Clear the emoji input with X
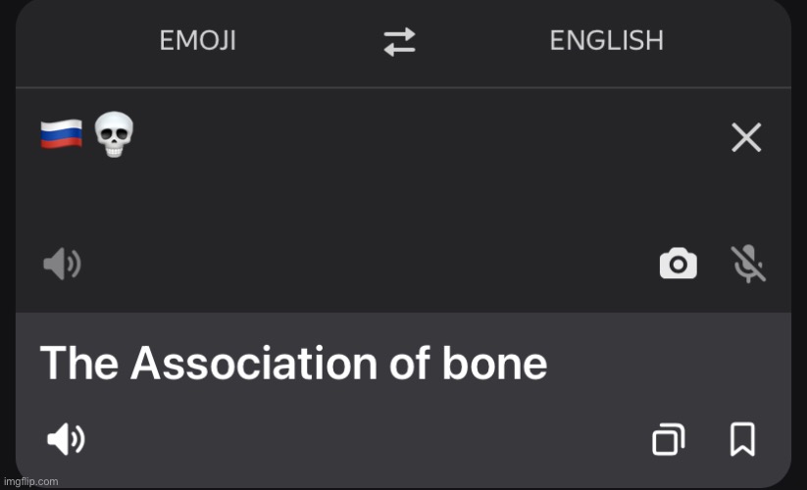Screen dimensions: 807x490 [x=746, y=137]
